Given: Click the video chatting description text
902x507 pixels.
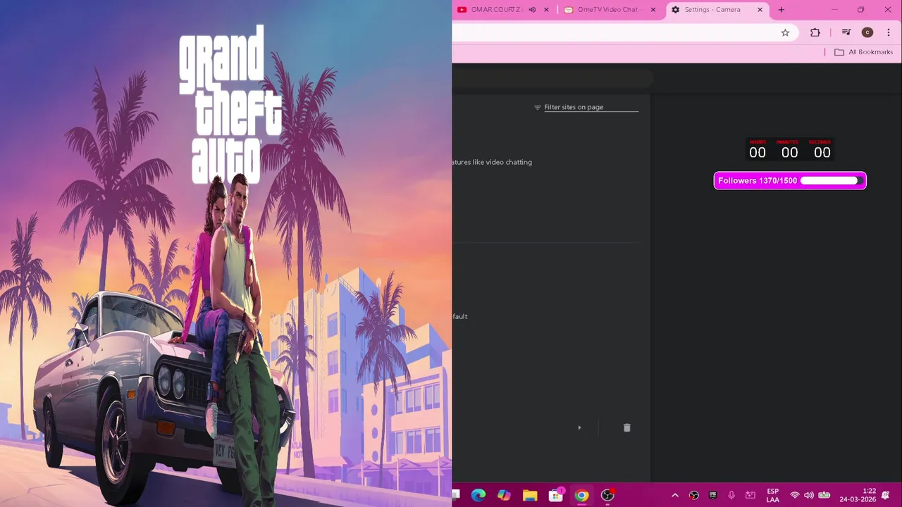Looking at the screenshot, I should [x=493, y=162].
